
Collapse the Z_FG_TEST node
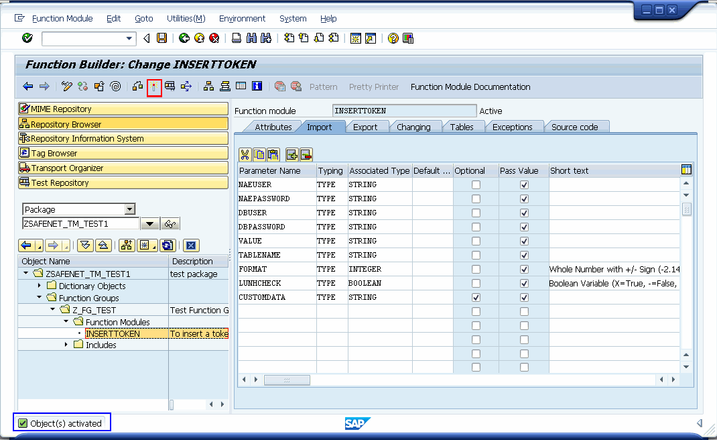52,309
